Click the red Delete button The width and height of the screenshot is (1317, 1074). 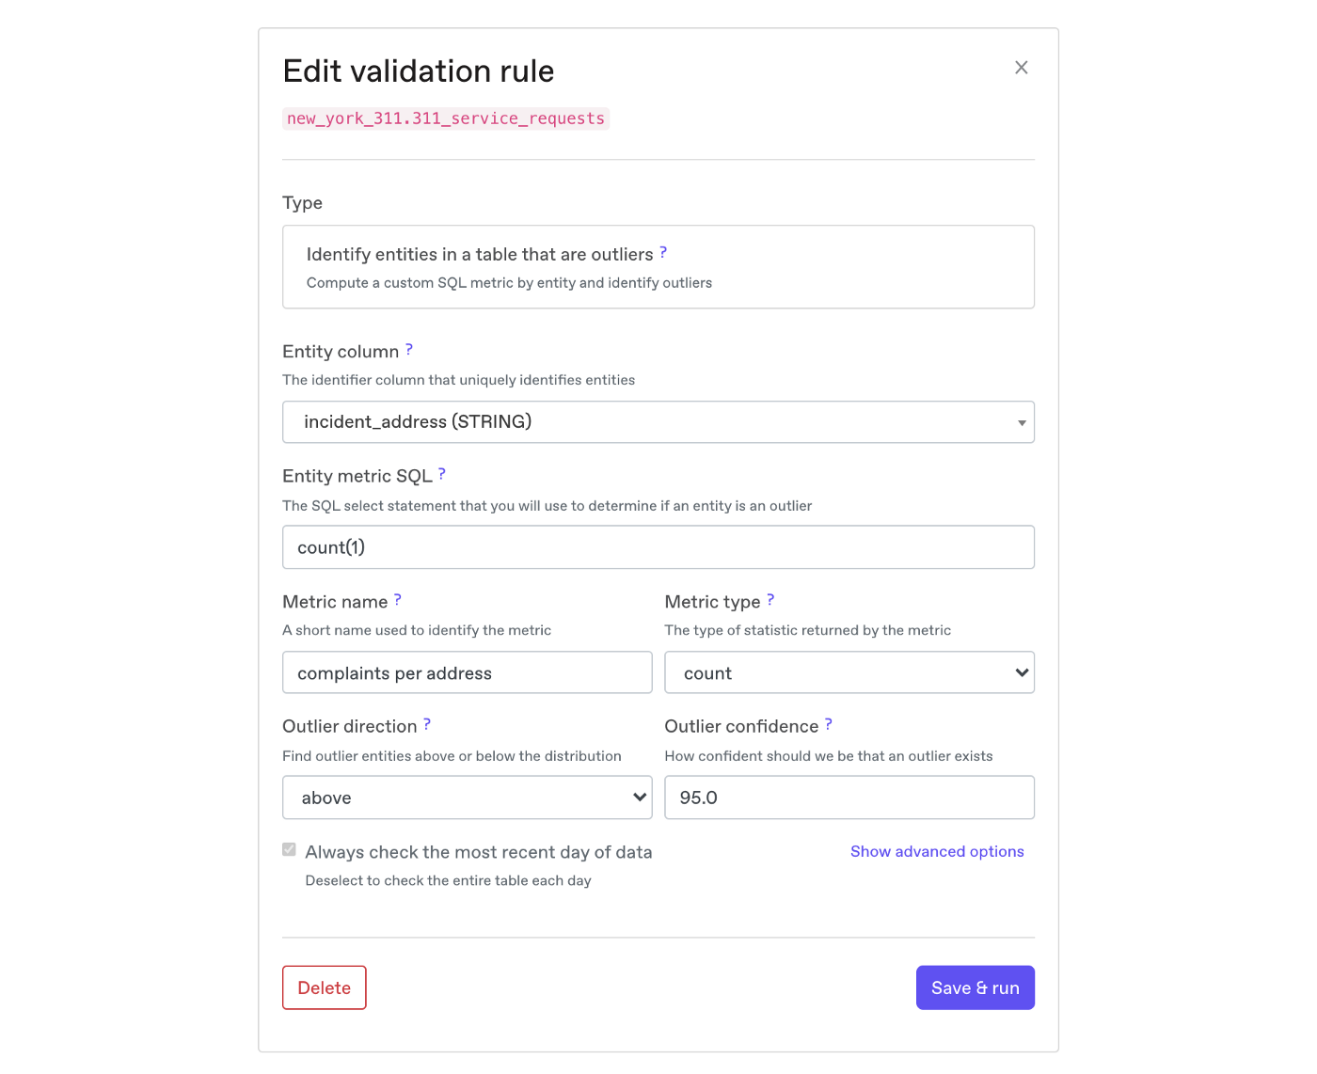pyautogui.click(x=325, y=987)
